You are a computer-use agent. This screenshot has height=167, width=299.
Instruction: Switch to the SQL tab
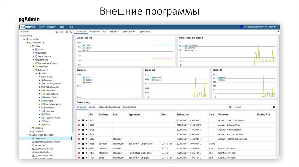coord(105,32)
